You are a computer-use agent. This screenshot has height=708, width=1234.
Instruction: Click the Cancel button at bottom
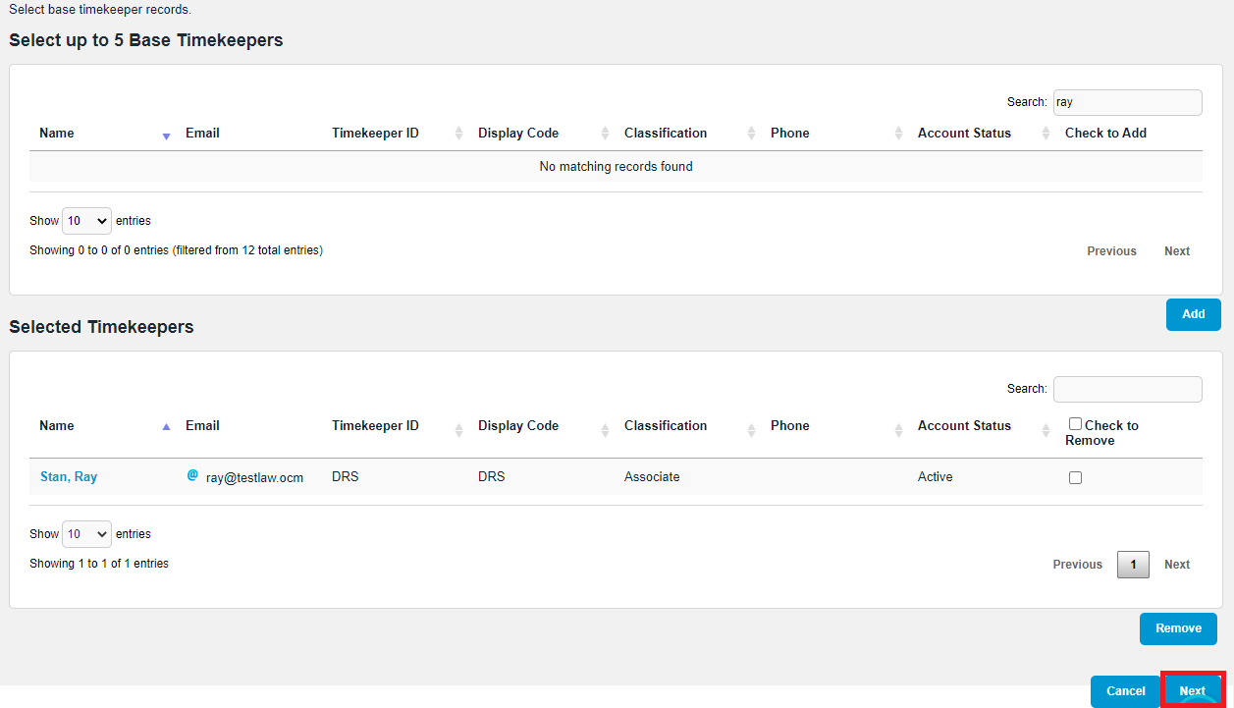[x=1125, y=691]
